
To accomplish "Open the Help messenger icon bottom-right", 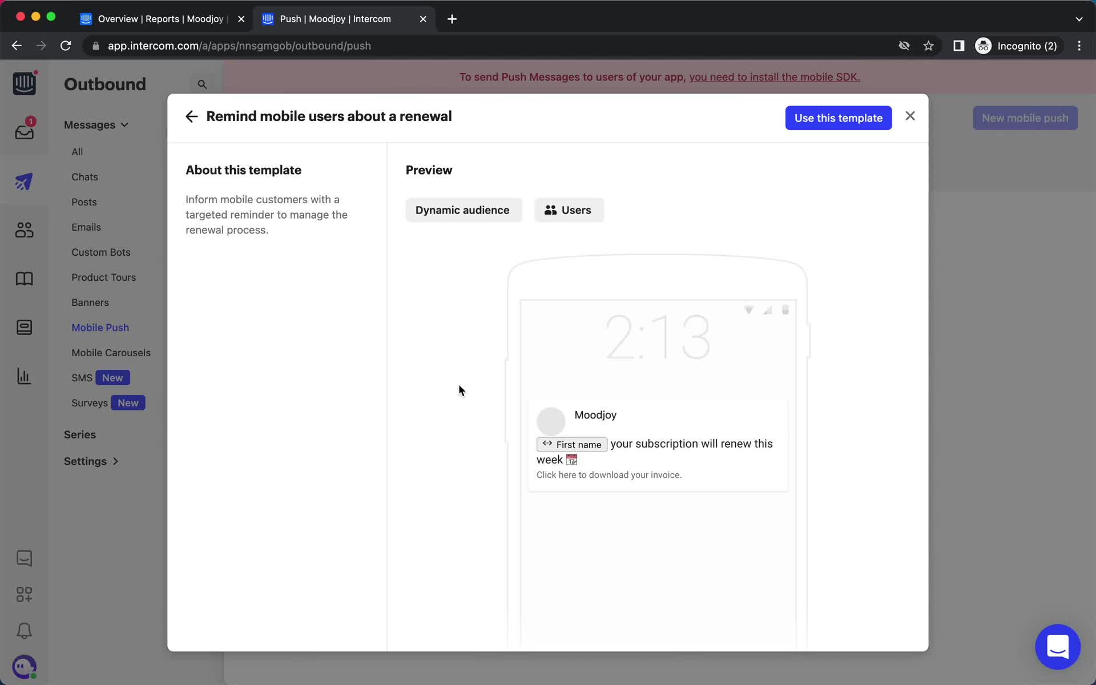I will [x=1057, y=646].
